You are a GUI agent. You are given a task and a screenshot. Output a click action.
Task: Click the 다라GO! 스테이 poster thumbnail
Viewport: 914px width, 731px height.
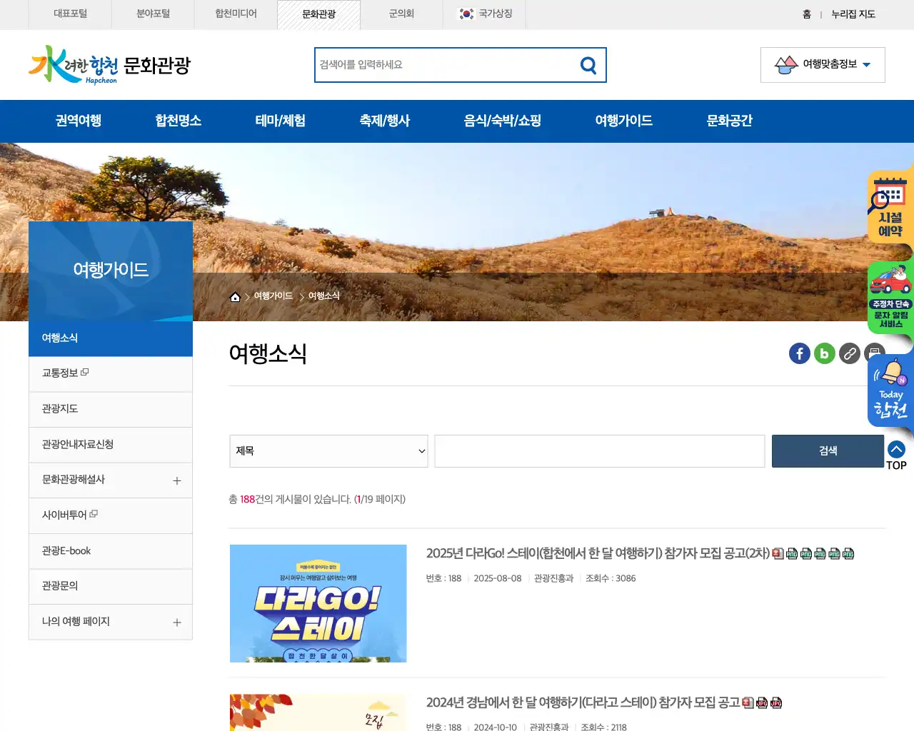pyautogui.click(x=317, y=603)
